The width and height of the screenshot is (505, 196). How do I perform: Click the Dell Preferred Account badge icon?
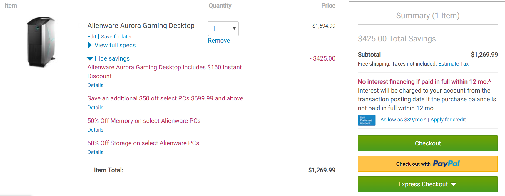click(367, 120)
